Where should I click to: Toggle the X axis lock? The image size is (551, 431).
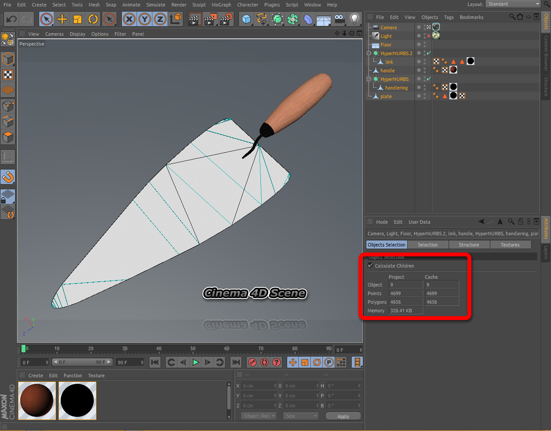(x=129, y=19)
